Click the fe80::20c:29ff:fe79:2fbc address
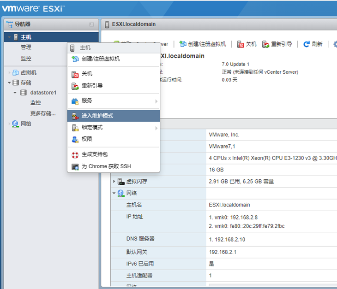Image resolution: width=337 pixels, height=289 pixels. (257, 226)
